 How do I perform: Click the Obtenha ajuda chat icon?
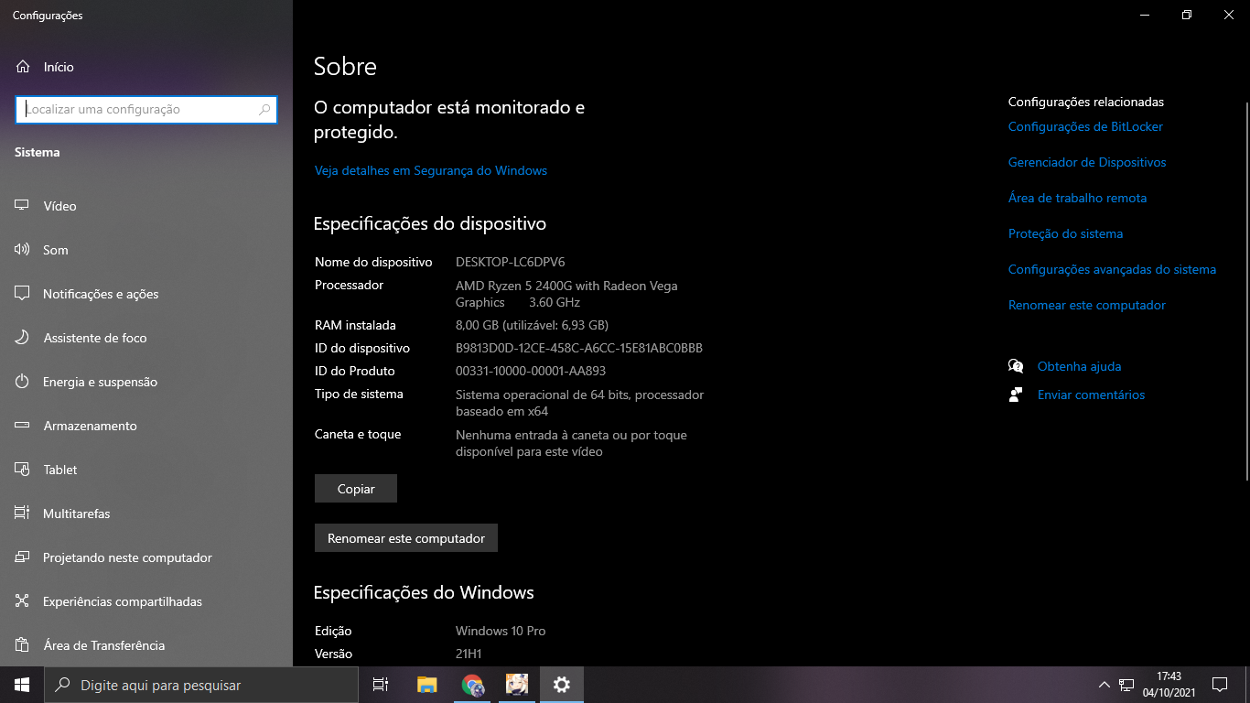point(1016,366)
